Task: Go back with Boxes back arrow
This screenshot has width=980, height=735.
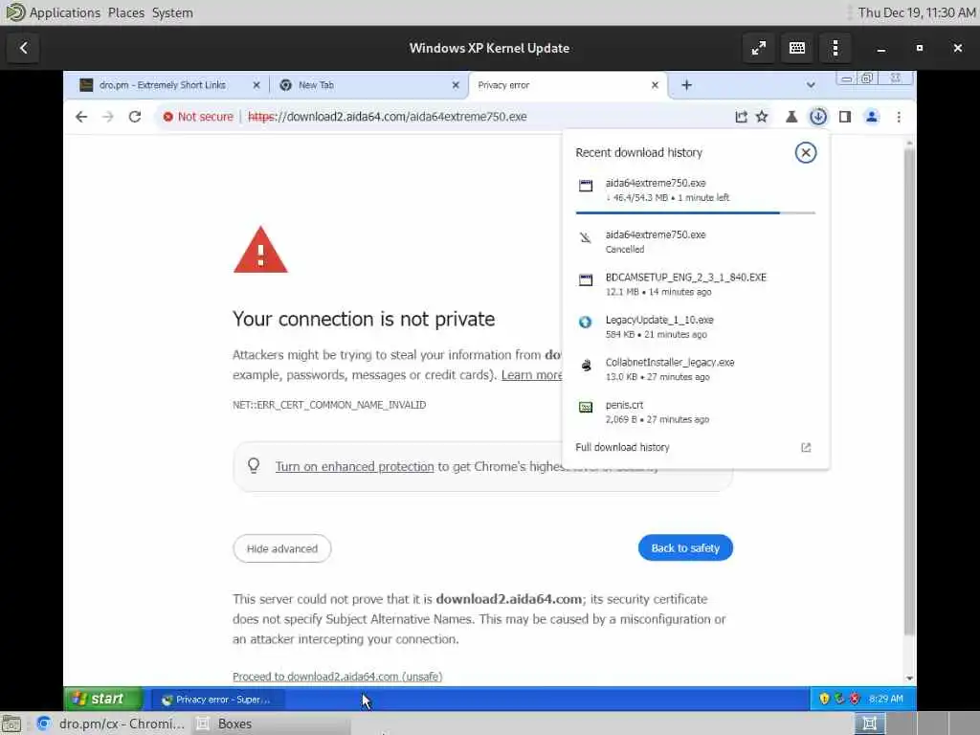Action: click(24, 48)
